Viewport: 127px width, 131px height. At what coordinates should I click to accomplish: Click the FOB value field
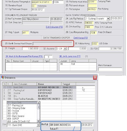111,48
